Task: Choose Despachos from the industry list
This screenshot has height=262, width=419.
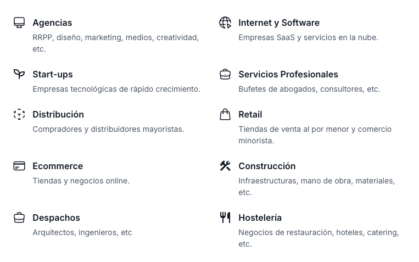Action: coord(56,218)
